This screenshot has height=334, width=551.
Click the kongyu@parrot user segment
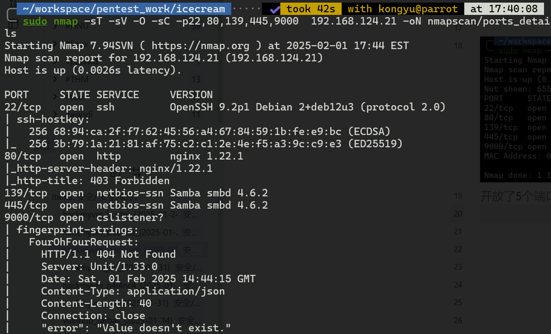coord(403,9)
